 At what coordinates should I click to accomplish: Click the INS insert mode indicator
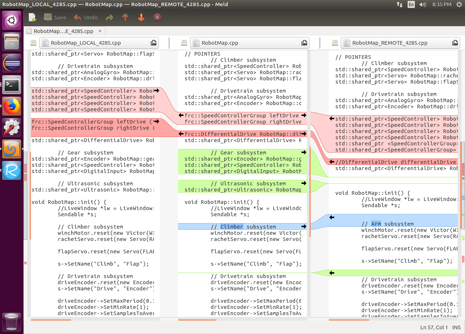tap(456, 327)
